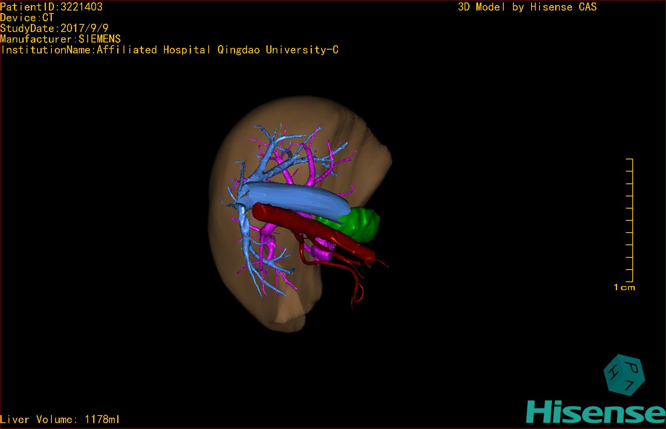
Task: Click the Device:CT label
Action: point(27,18)
